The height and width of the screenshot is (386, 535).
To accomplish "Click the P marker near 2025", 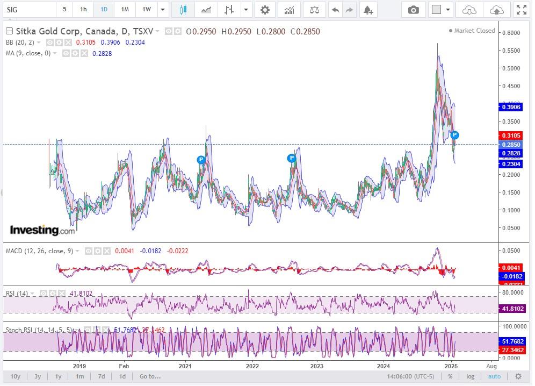I will pyautogui.click(x=454, y=135).
